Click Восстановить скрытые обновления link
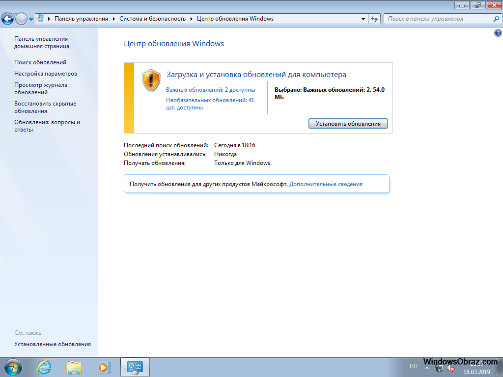Image resolution: width=503 pixels, height=377 pixels. [45, 107]
